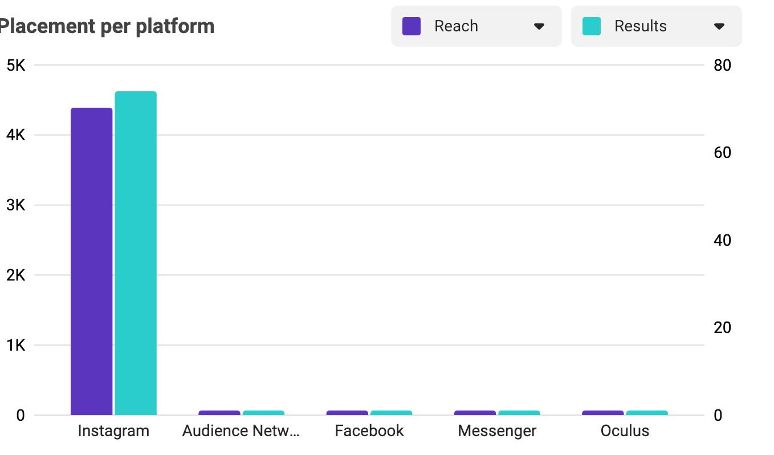Click the Audience Network Results bar
The width and height of the screenshot is (774, 455).
[x=263, y=412]
